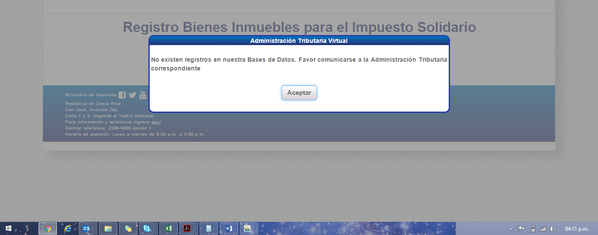This screenshot has height=235, width=598.
Task: Open the Windows Start menu
Action: point(8,228)
